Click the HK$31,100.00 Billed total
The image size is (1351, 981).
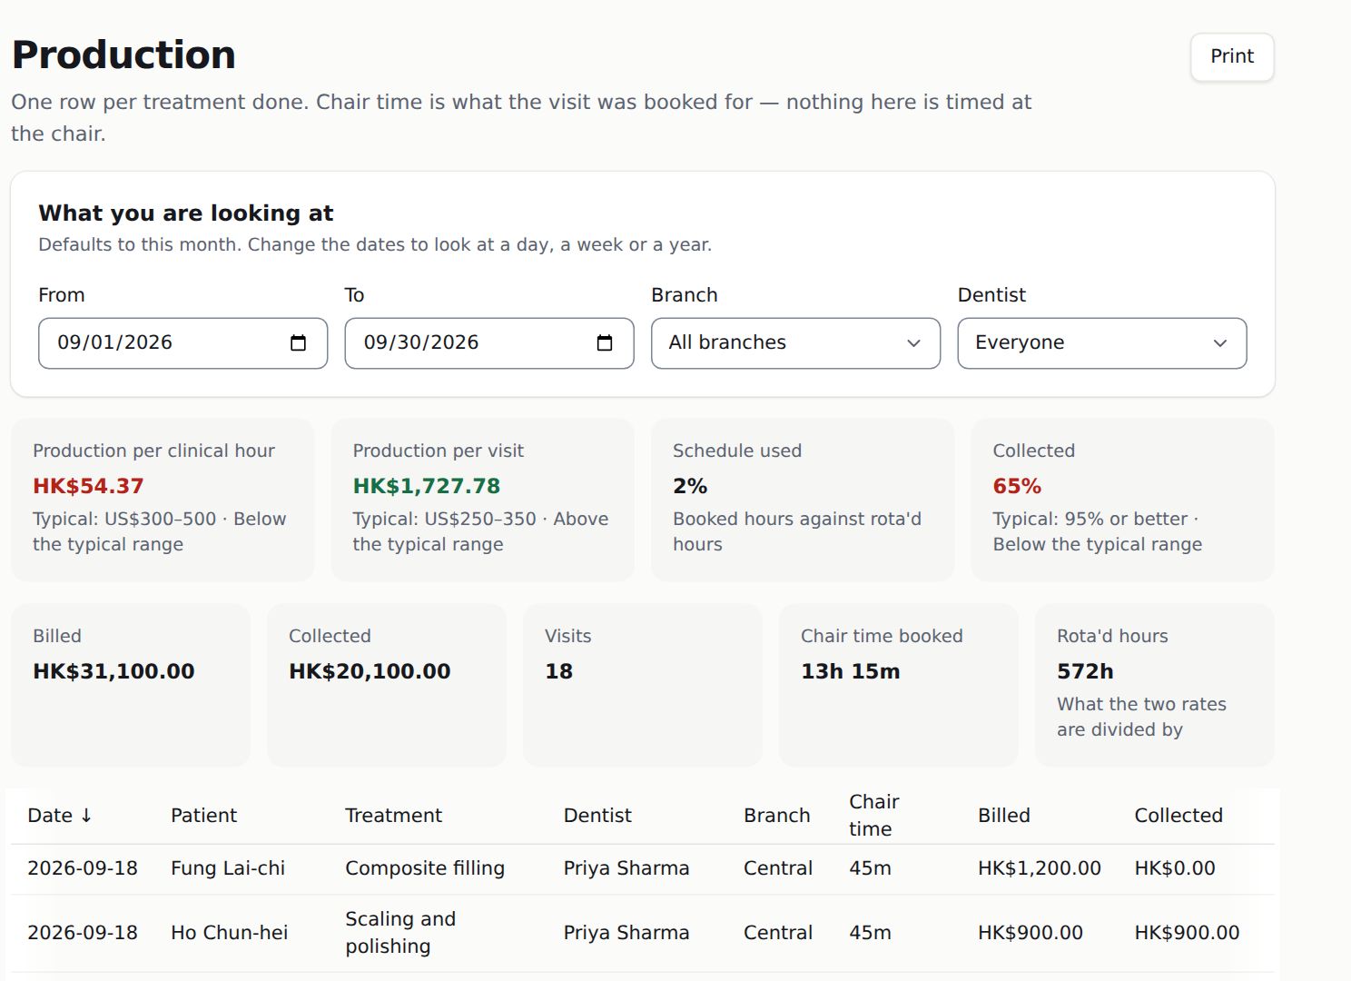(113, 671)
